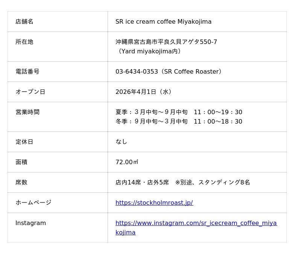The image size is (301, 254).
Task: Click the 面積 label cell
Action: tap(21, 162)
